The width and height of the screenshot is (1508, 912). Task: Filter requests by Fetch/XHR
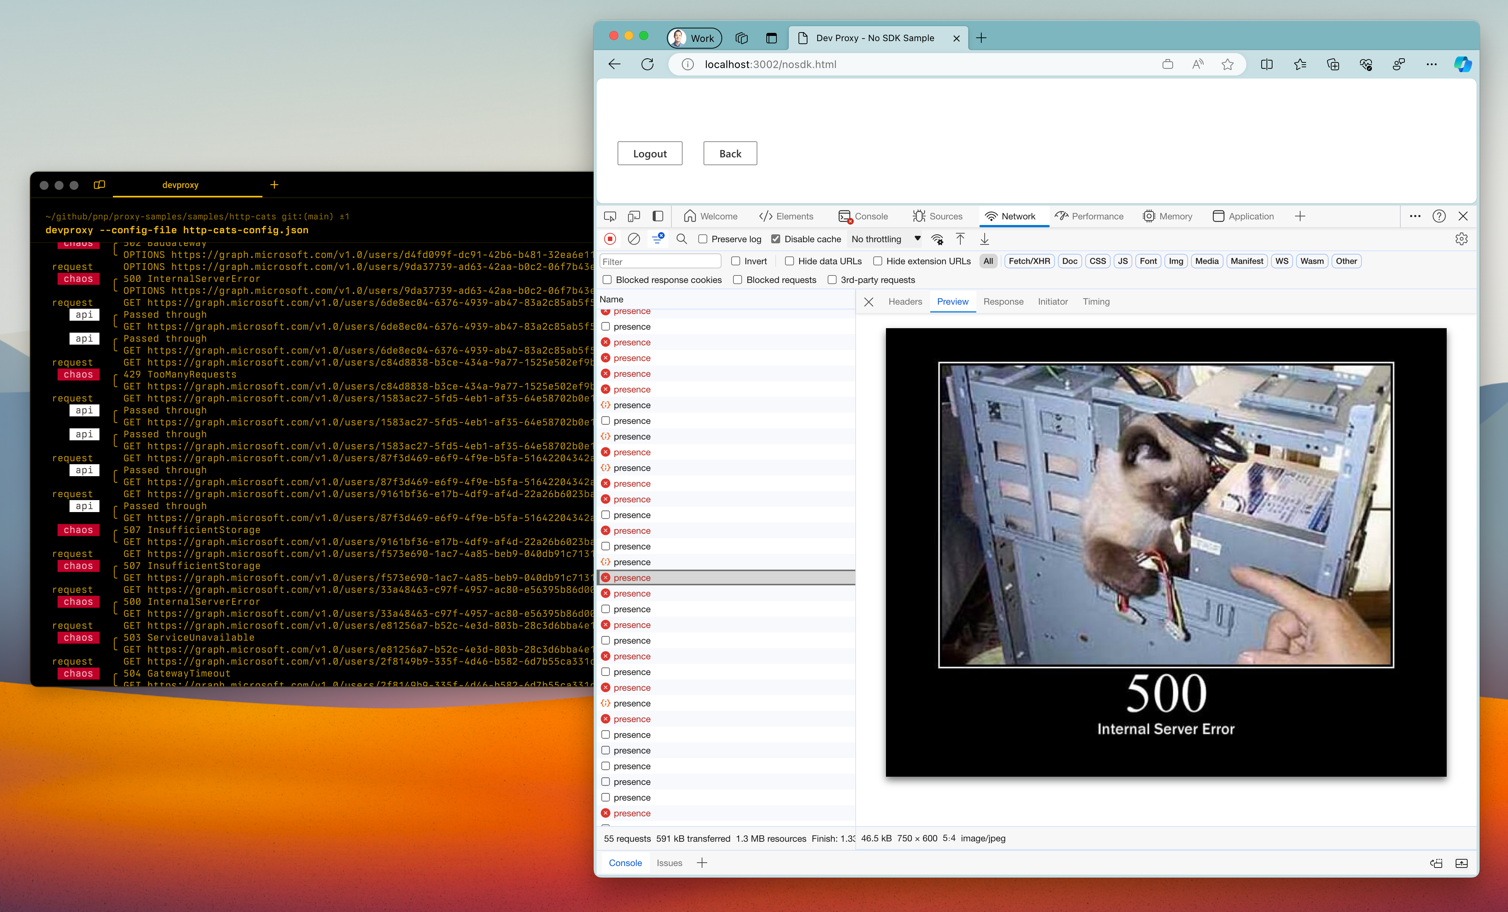[x=1029, y=261]
